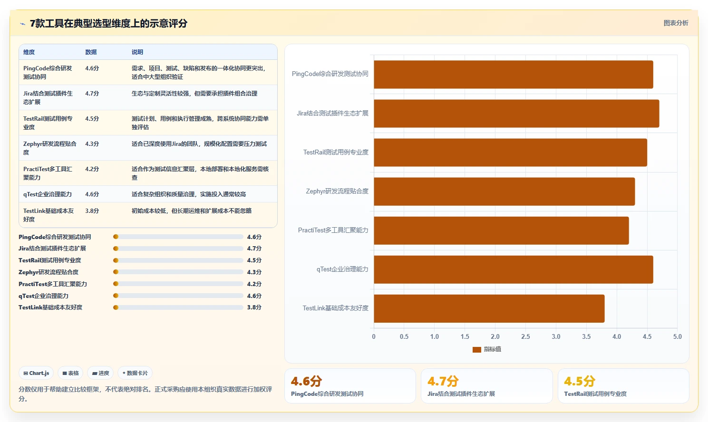Click the Zephyr研发流程贴合度 chart bar

pos(504,192)
